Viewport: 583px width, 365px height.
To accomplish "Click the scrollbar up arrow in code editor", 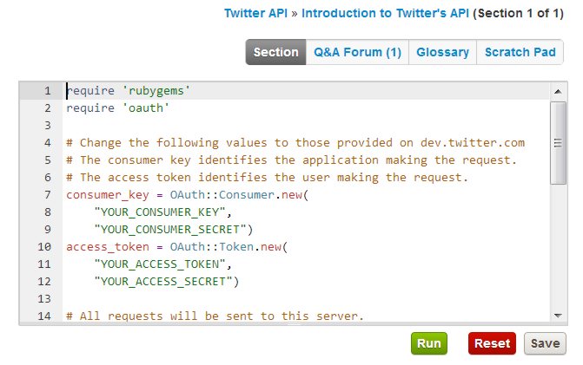I will [558, 91].
